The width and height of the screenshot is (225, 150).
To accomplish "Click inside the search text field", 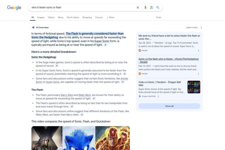I will pos(81,7).
